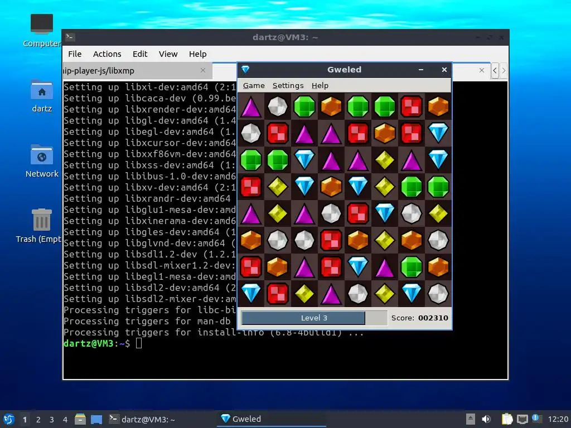
Task: Select the red square gem in the sixth row
Action: coord(331,240)
